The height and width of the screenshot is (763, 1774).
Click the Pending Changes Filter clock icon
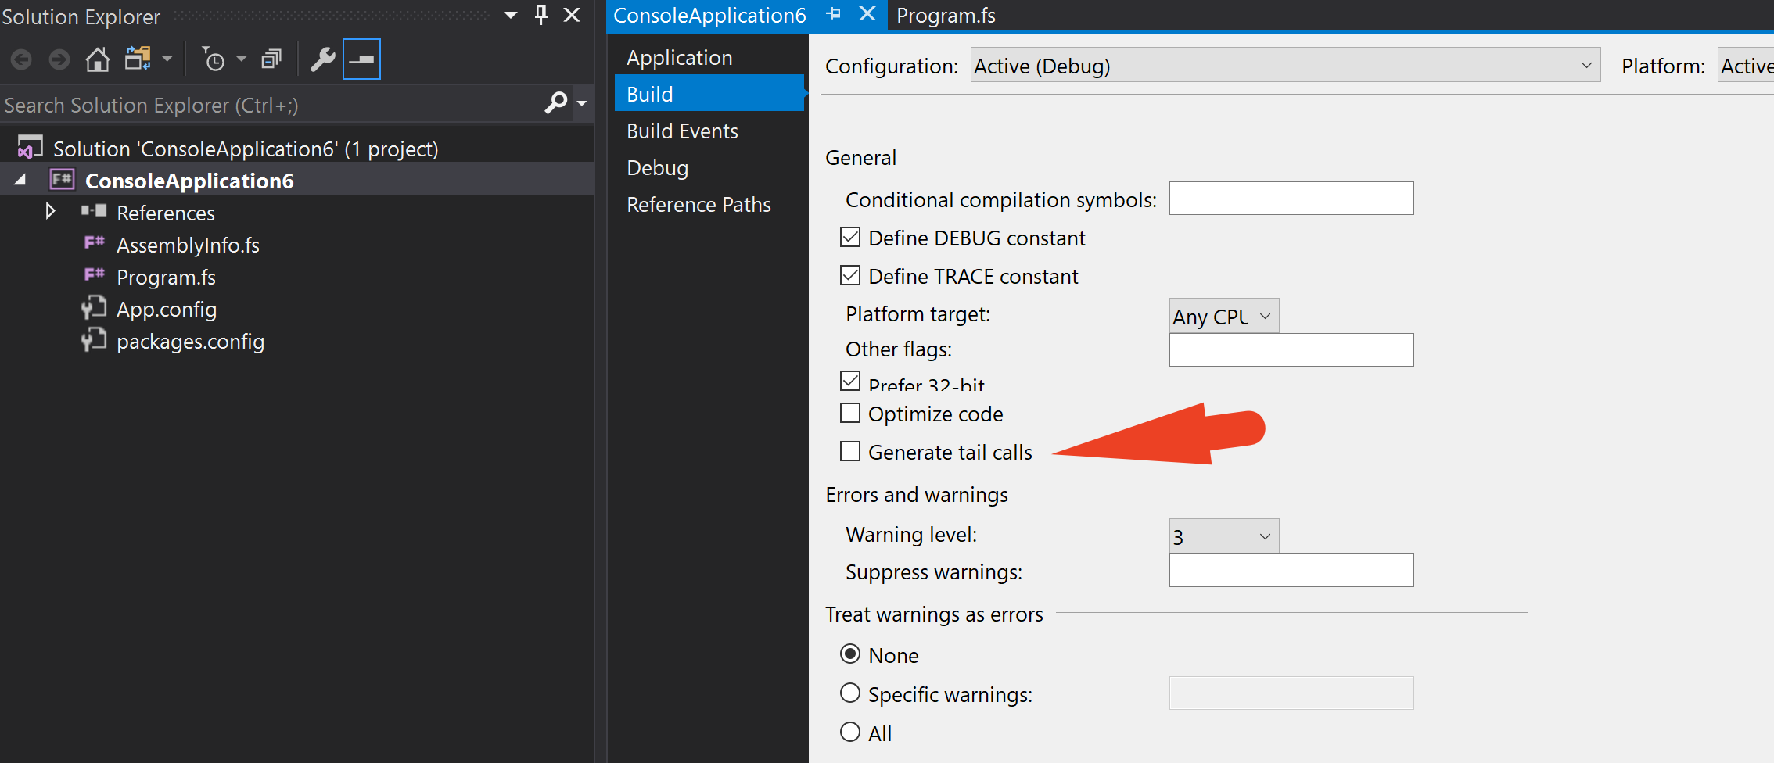[214, 59]
